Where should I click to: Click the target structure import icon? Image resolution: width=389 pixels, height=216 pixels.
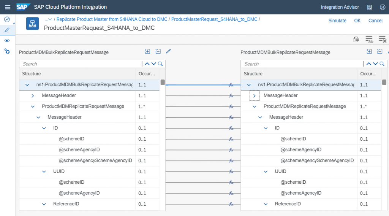tap(369, 51)
